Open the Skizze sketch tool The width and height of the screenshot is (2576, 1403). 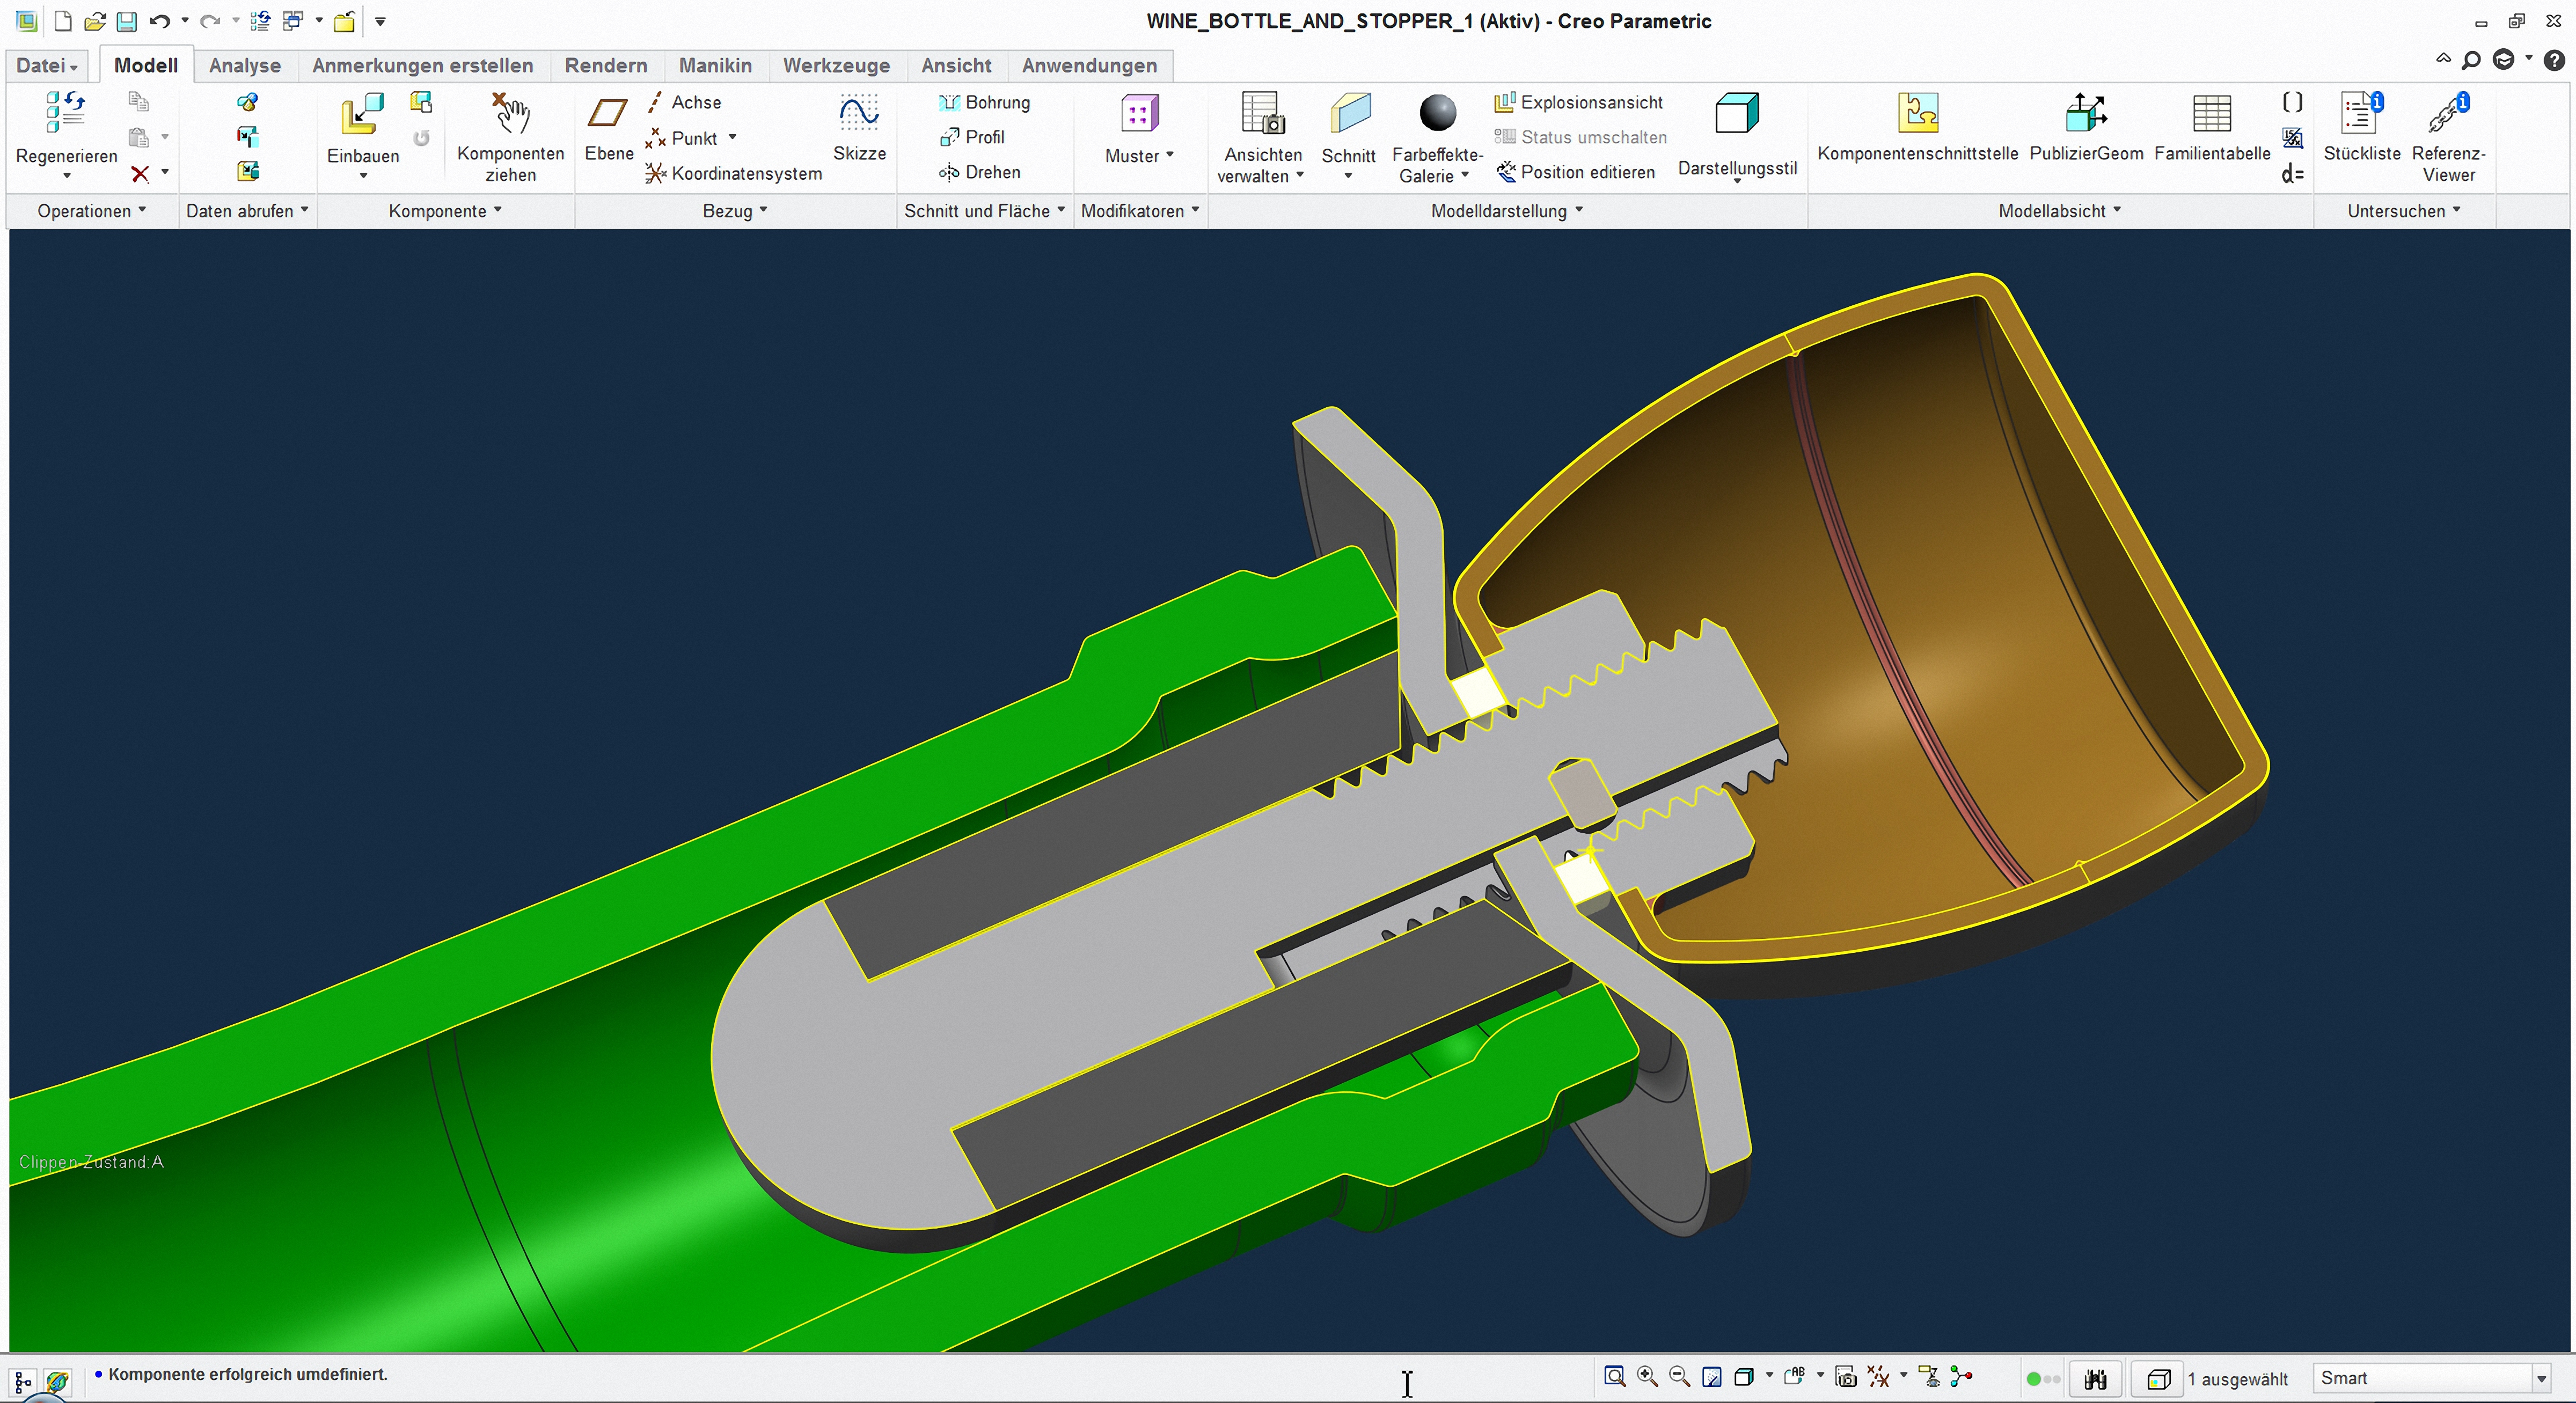tap(859, 115)
